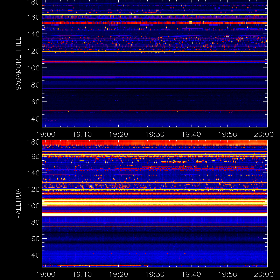Pick the 140 label on Palehua axis
Image resolution: width=280 pixels, height=280 pixels.
tap(33, 173)
